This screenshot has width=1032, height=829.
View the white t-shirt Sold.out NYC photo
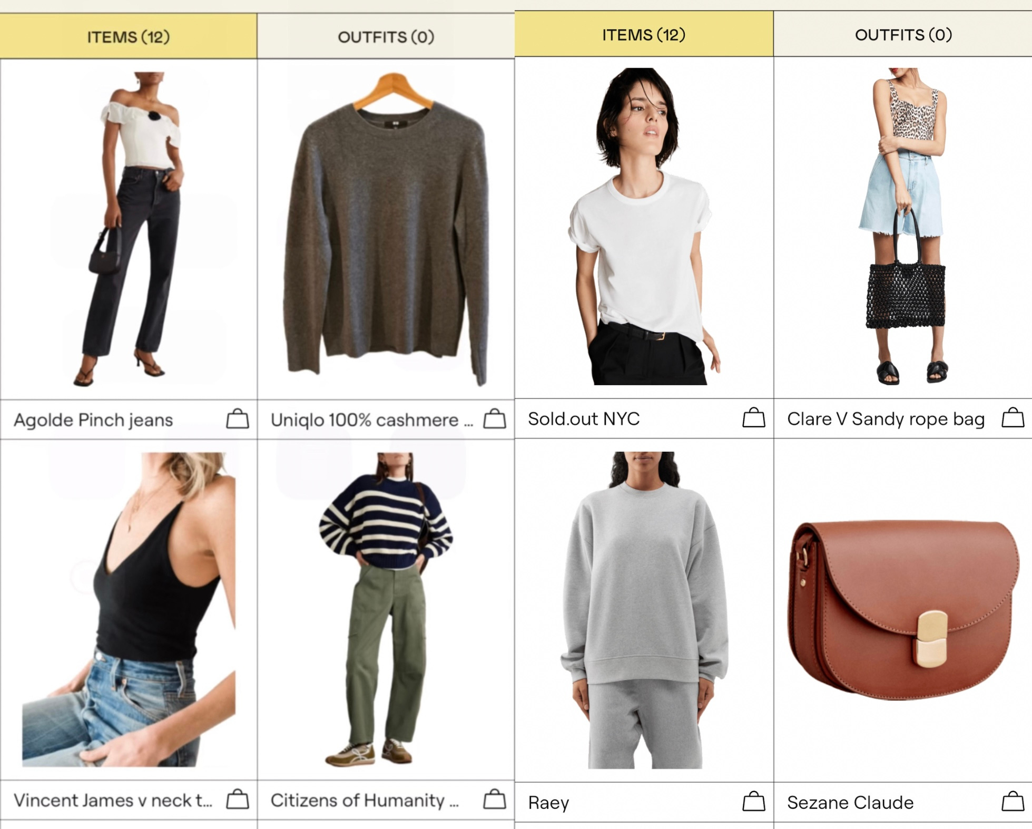pyautogui.click(x=644, y=226)
